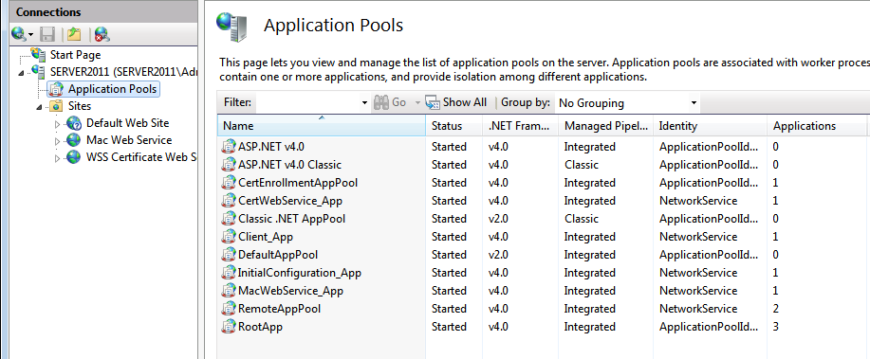This screenshot has width=870, height=359.
Task: Open the Create New Connection dropdown arrow
Action: coord(30,35)
